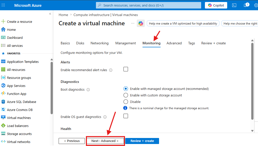Select Enable with custom storage account
The height and width of the screenshot is (146, 258).
click(x=126, y=95)
